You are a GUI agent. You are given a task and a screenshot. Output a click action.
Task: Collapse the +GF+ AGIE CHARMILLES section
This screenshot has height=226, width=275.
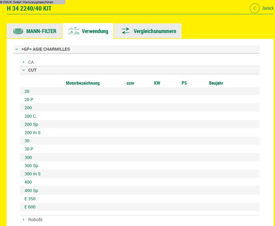tap(17, 49)
